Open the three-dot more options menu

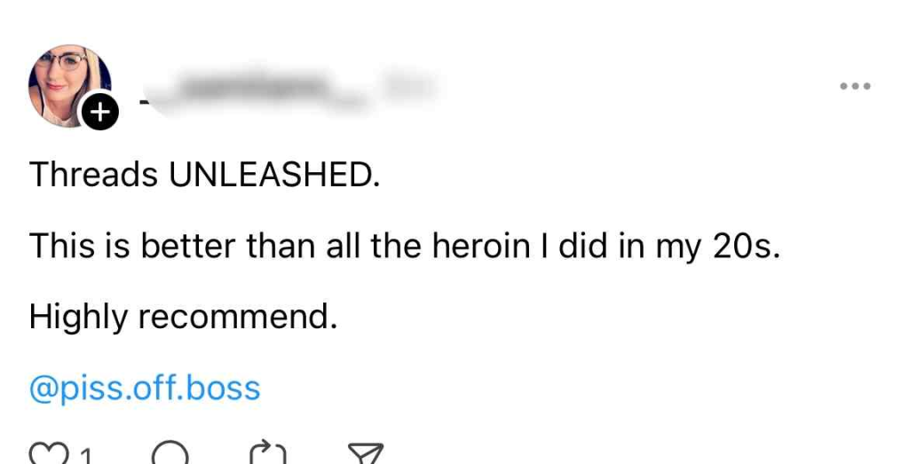click(855, 86)
